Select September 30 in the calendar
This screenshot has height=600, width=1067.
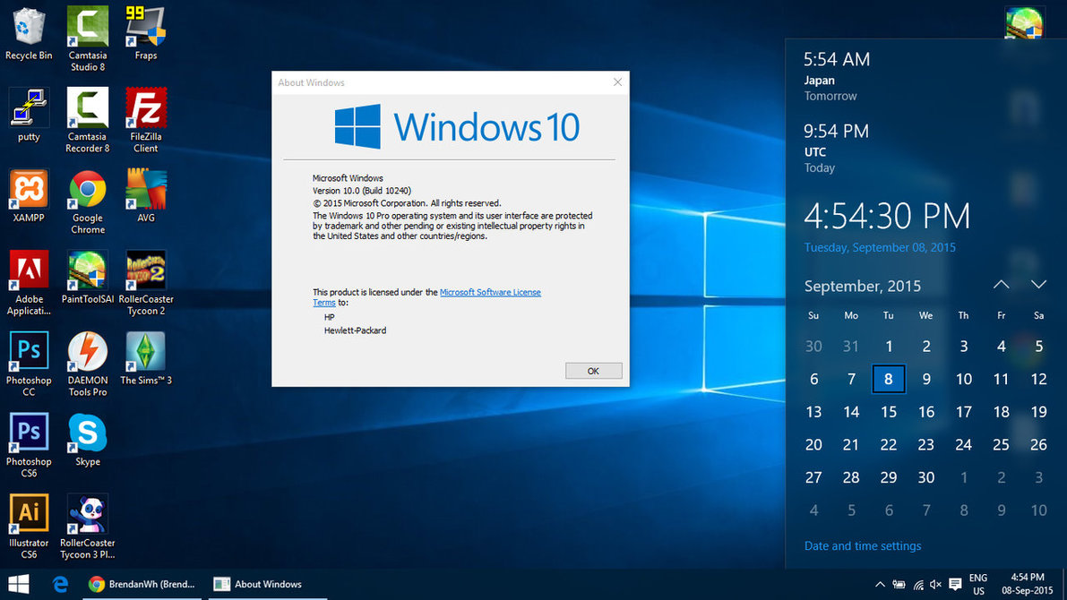(x=925, y=477)
